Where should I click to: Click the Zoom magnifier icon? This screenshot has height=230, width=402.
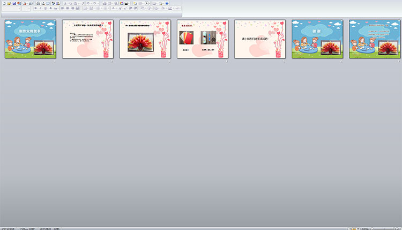tap(160, 4)
